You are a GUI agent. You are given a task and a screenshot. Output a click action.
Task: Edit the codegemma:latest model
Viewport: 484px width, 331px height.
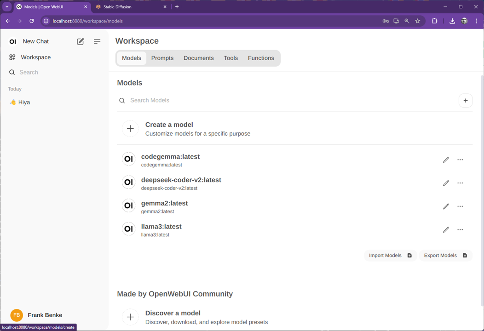[x=445, y=160]
